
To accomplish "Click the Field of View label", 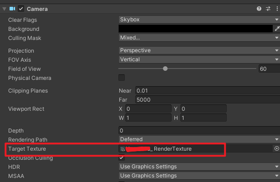I will point(25,69).
